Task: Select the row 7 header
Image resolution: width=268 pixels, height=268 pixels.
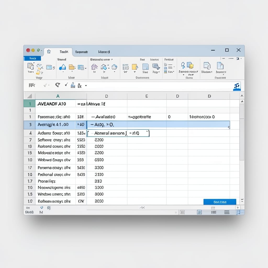Action: point(29,140)
